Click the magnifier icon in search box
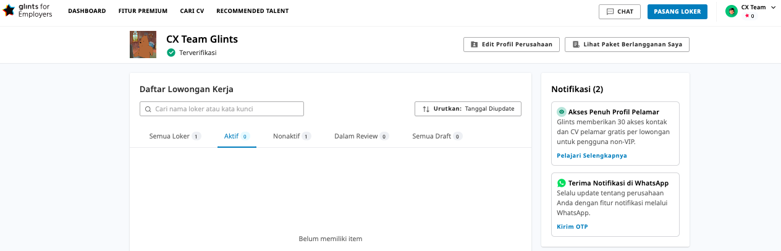The height and width of the screenshot is (251, 781). (148, 109)
